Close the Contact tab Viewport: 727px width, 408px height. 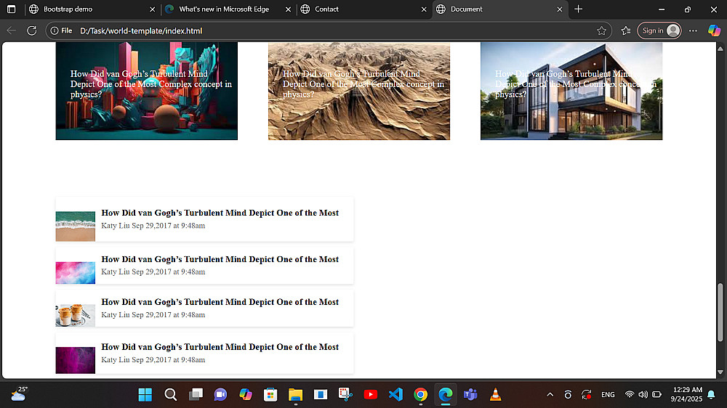pyautogui.click(x=424, y=9)
